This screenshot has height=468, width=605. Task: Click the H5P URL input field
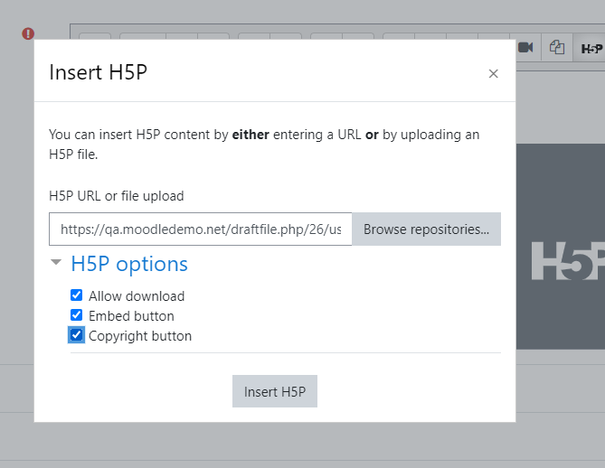[x=200, y=229]
